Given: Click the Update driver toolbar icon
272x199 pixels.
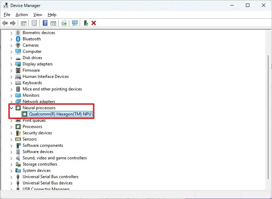Looking at the screenshot, I should [64, 23].
